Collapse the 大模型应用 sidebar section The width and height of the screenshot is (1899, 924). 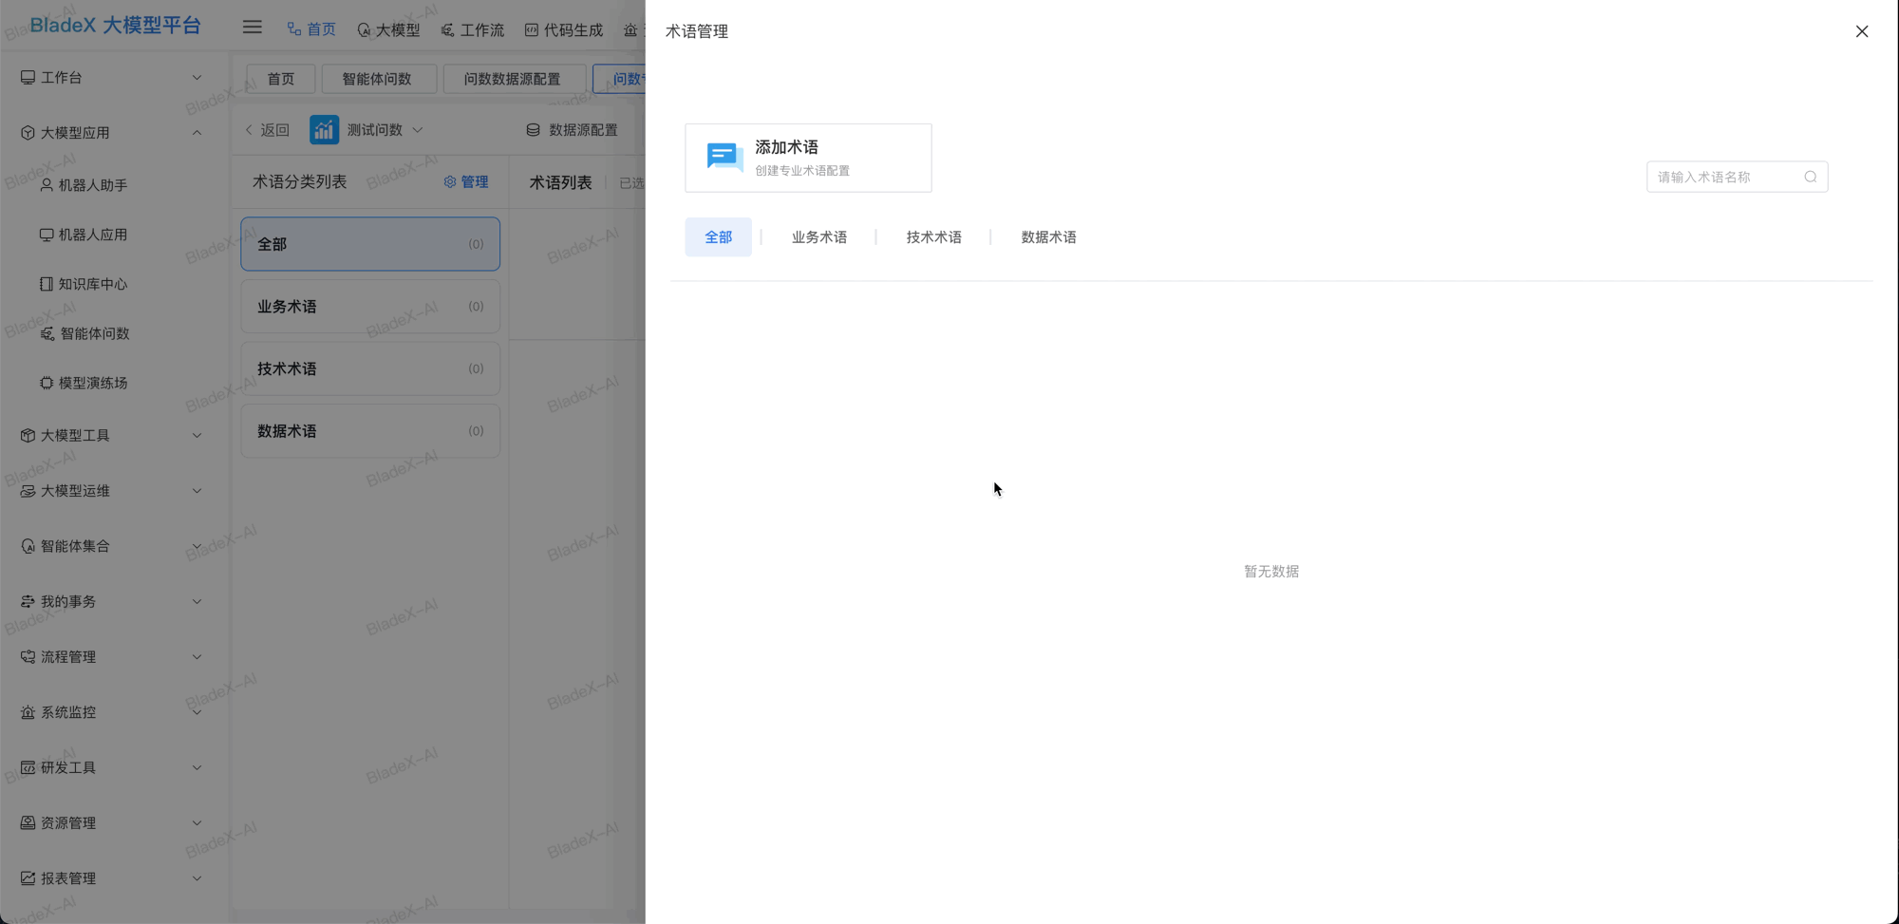[x=197, y=132]
